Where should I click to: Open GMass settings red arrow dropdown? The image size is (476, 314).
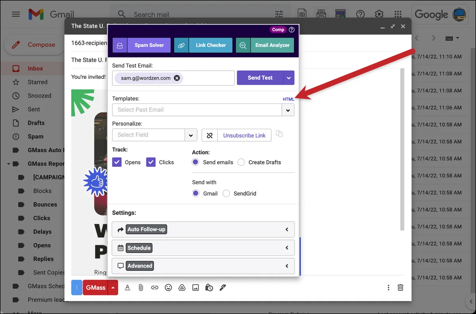[113, 287]
